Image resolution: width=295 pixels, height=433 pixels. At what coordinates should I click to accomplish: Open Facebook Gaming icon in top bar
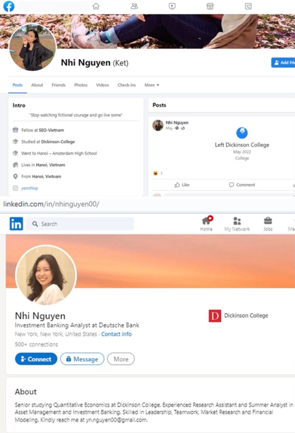pyautogui.click(x=248, y=6)
